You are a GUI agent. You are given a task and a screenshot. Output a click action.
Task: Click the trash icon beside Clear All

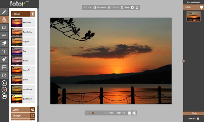tap(198, 119)
